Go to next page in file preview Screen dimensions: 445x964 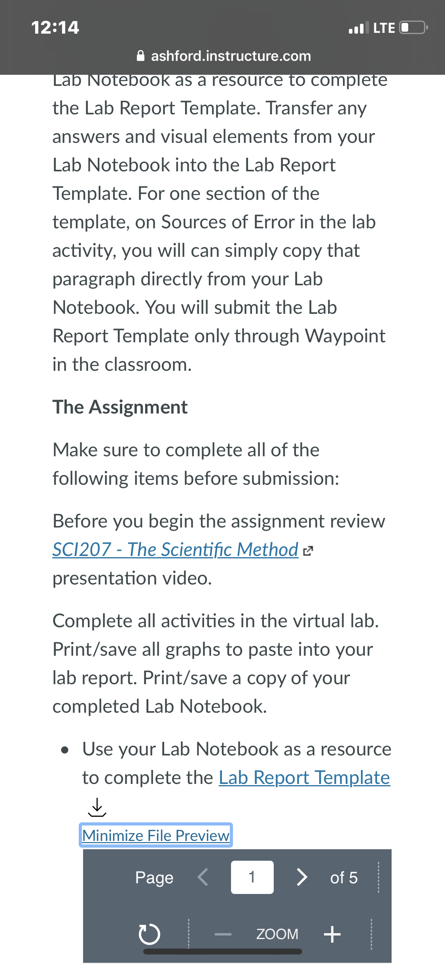tap(302, 877)
